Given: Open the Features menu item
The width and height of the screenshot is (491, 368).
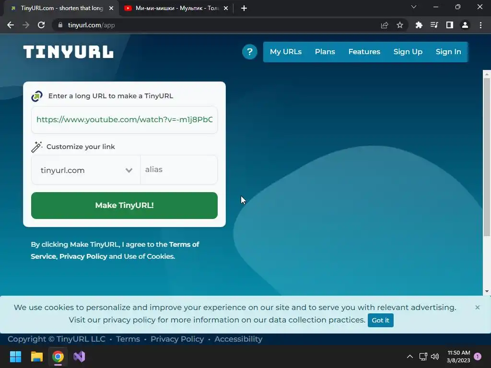Looking at the screenshot, I should [x=364, y=52].
